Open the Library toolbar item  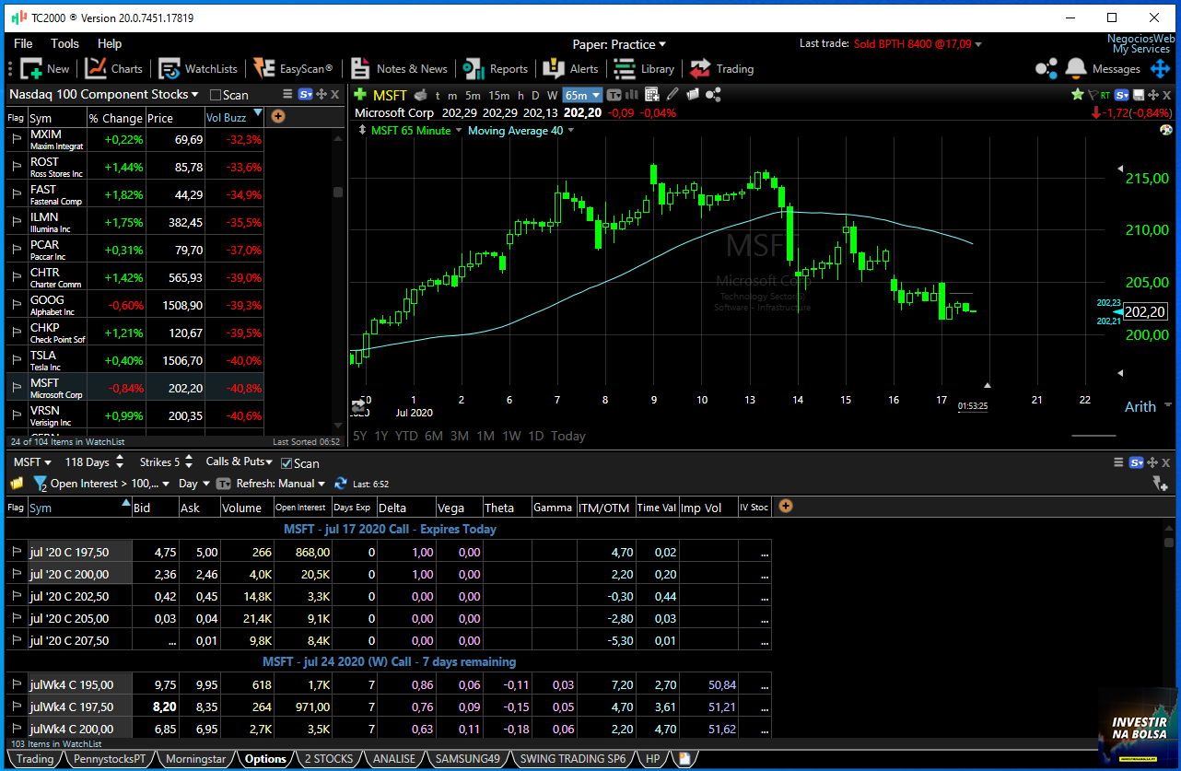coord(644,69)
